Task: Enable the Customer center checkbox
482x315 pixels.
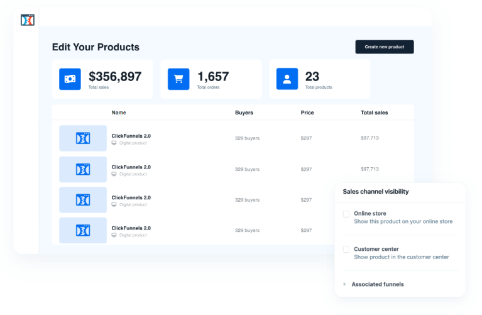Action: pos(346,249)
